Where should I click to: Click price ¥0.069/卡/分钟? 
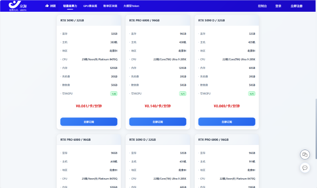[x=226, y=106]
